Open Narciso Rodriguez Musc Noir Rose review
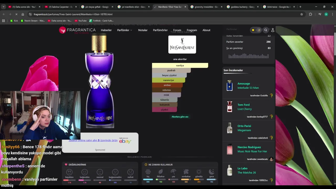This screenshot has width=336, height=189. coord(252,149)
